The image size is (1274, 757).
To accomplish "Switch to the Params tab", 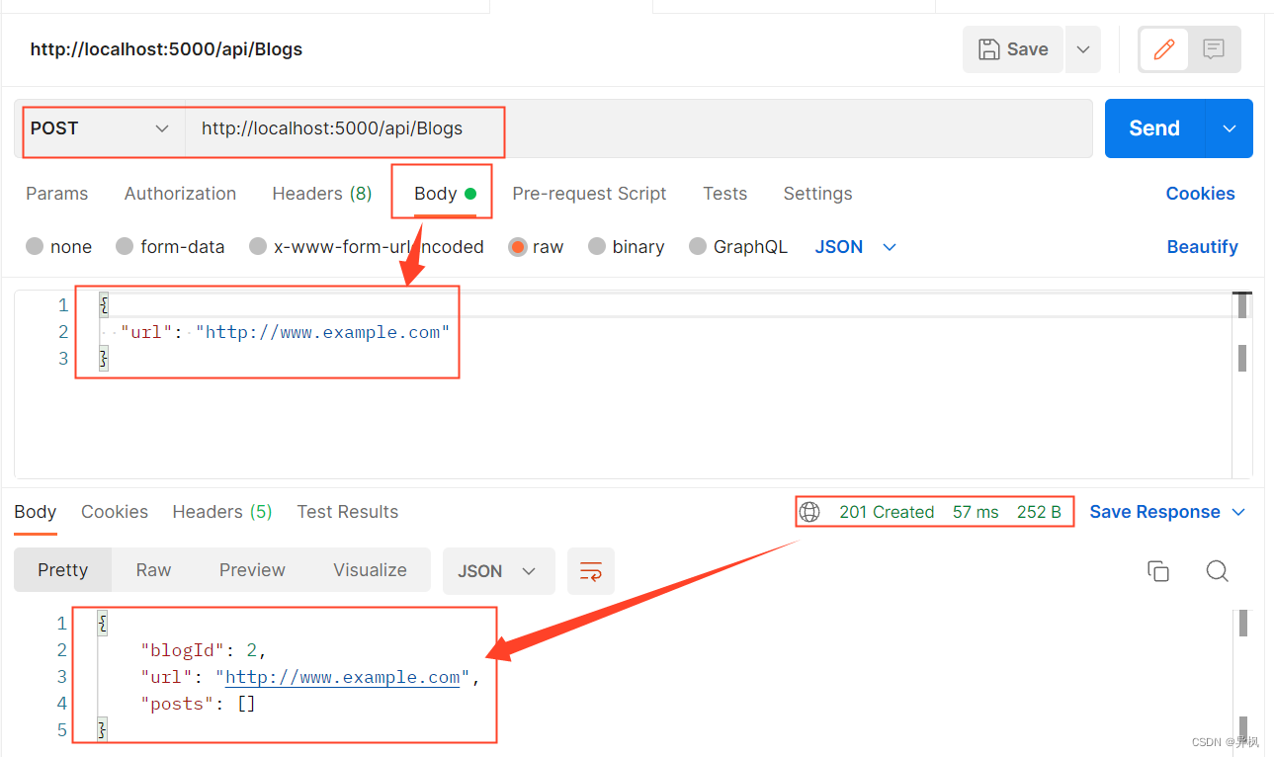I will point(57,194).
